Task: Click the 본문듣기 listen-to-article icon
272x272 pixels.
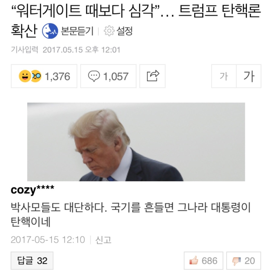Action: (50, 31)
